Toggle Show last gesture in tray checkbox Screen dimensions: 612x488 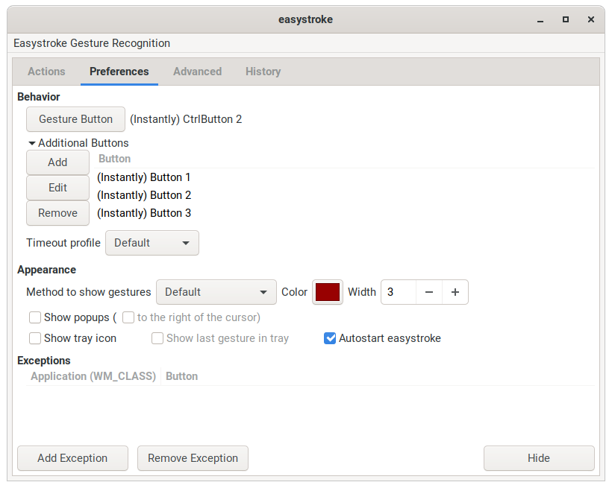click(x=157, y=338)
